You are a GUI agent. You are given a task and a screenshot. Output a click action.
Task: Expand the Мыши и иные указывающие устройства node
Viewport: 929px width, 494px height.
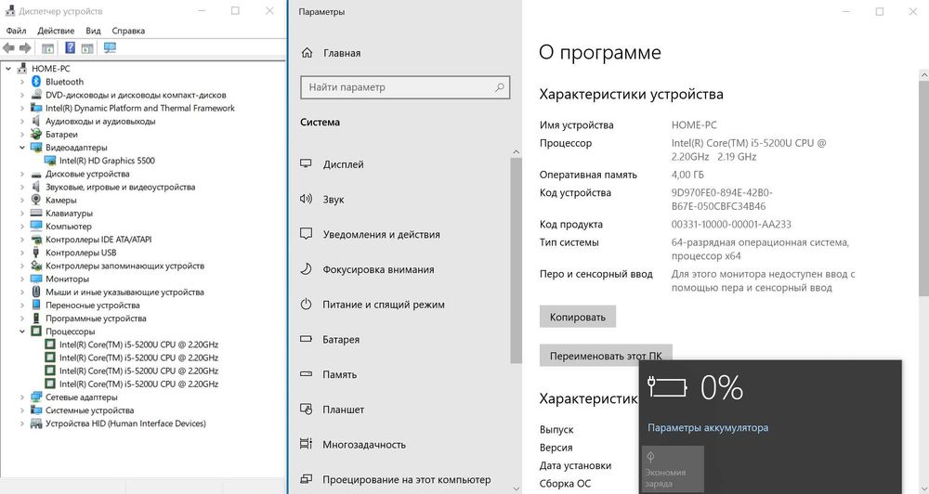coord(22,292)
